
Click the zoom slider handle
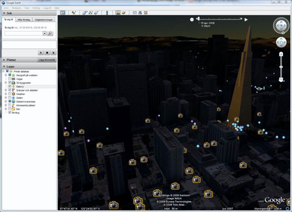[x=281, y=67]
